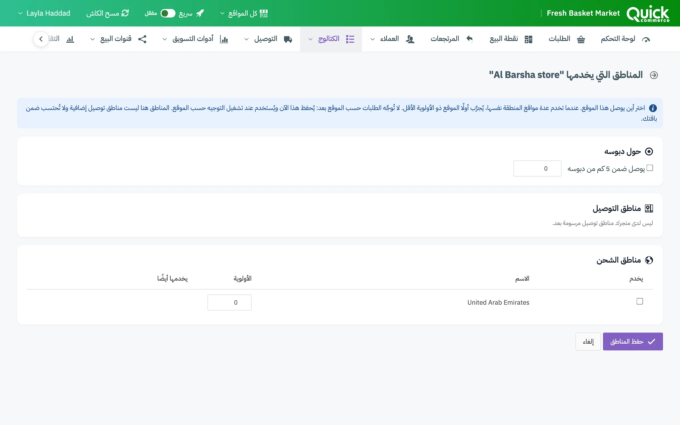
Task: Click the info icon in the blue notice
Action: tap(653, 108)
